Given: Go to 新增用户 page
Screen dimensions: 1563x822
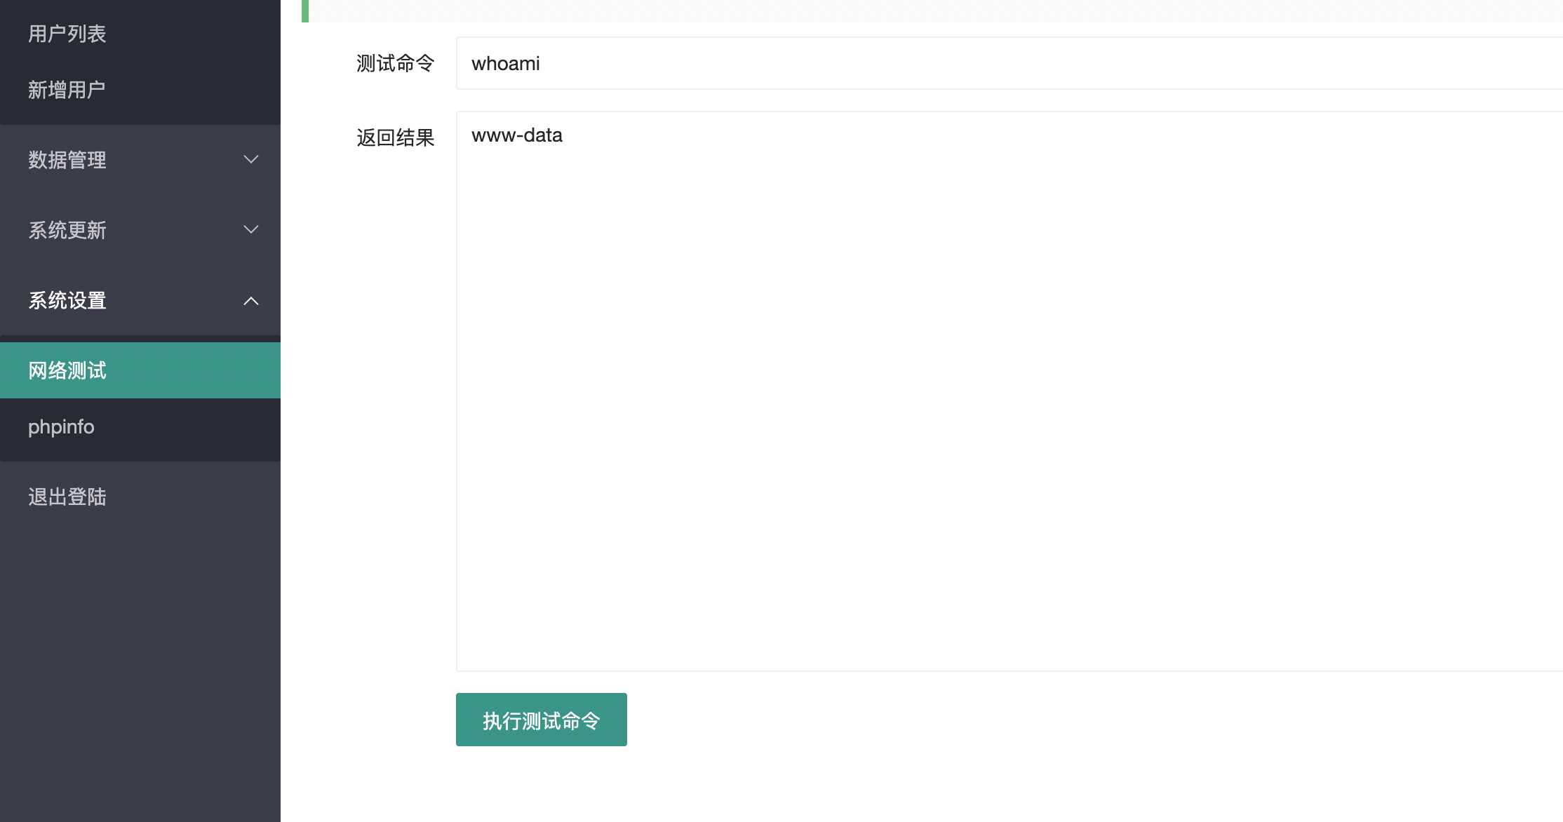Looking at the screenshot, I should [x=67, y=90].
